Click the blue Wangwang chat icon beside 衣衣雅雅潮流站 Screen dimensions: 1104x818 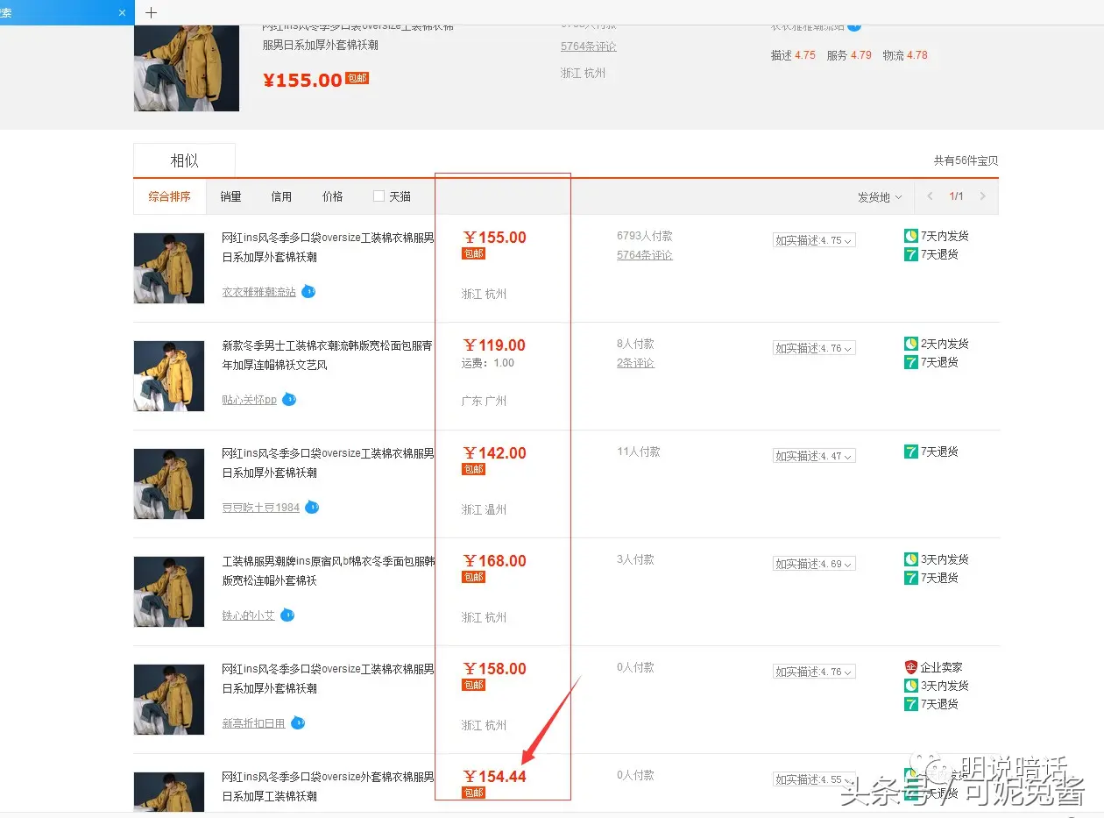308,291
